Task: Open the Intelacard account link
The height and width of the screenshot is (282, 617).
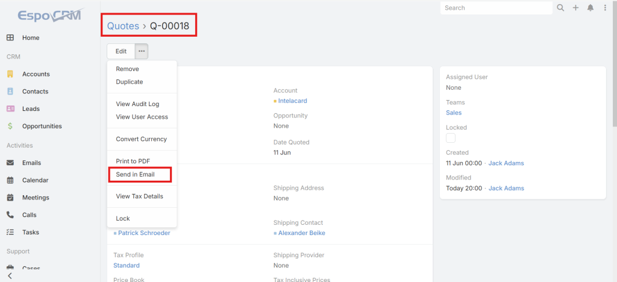Action: 292,101
